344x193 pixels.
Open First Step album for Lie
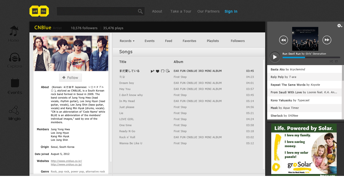[x=180, y=113]
